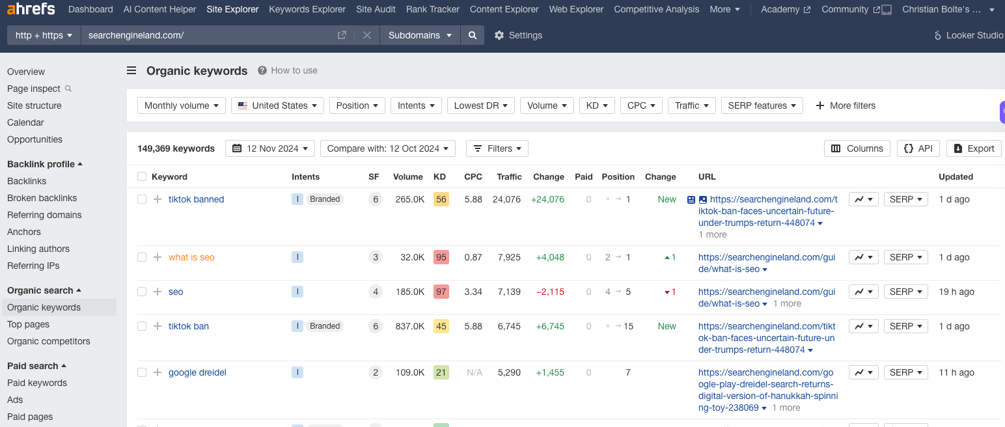The width and height of the screenshot is (1005, 427).
Task: Click 1 more under the seo row URL
Action: click(786, 303)
